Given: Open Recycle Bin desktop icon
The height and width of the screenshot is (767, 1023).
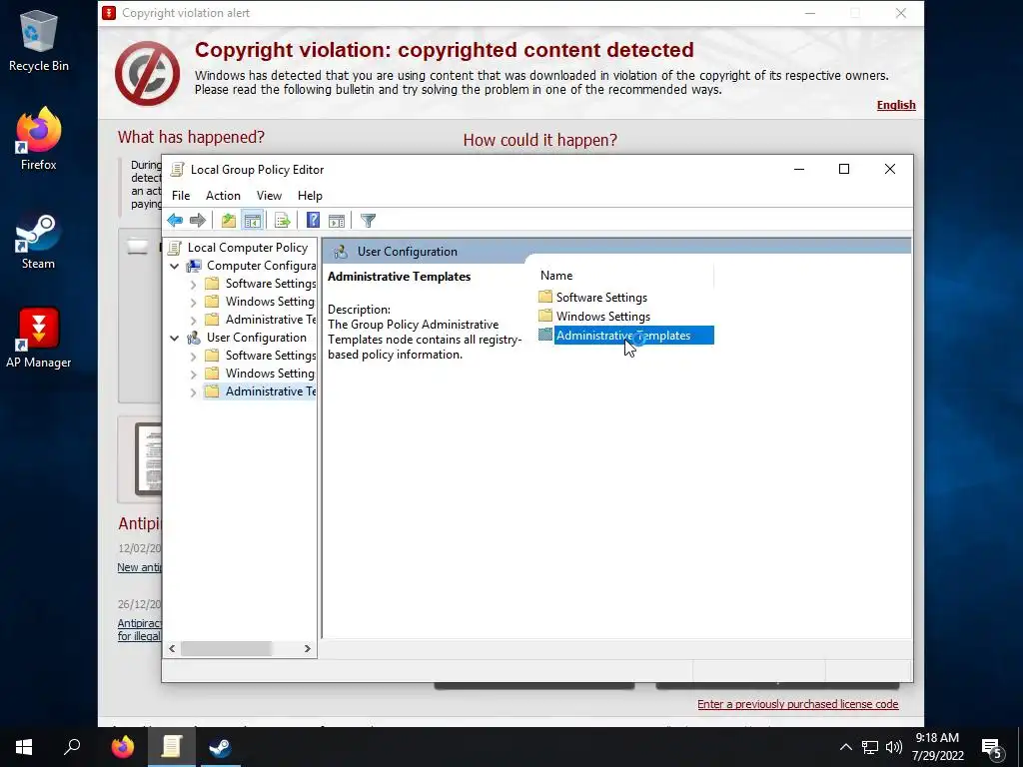Looking at the screenshot, I should (39, 41).
